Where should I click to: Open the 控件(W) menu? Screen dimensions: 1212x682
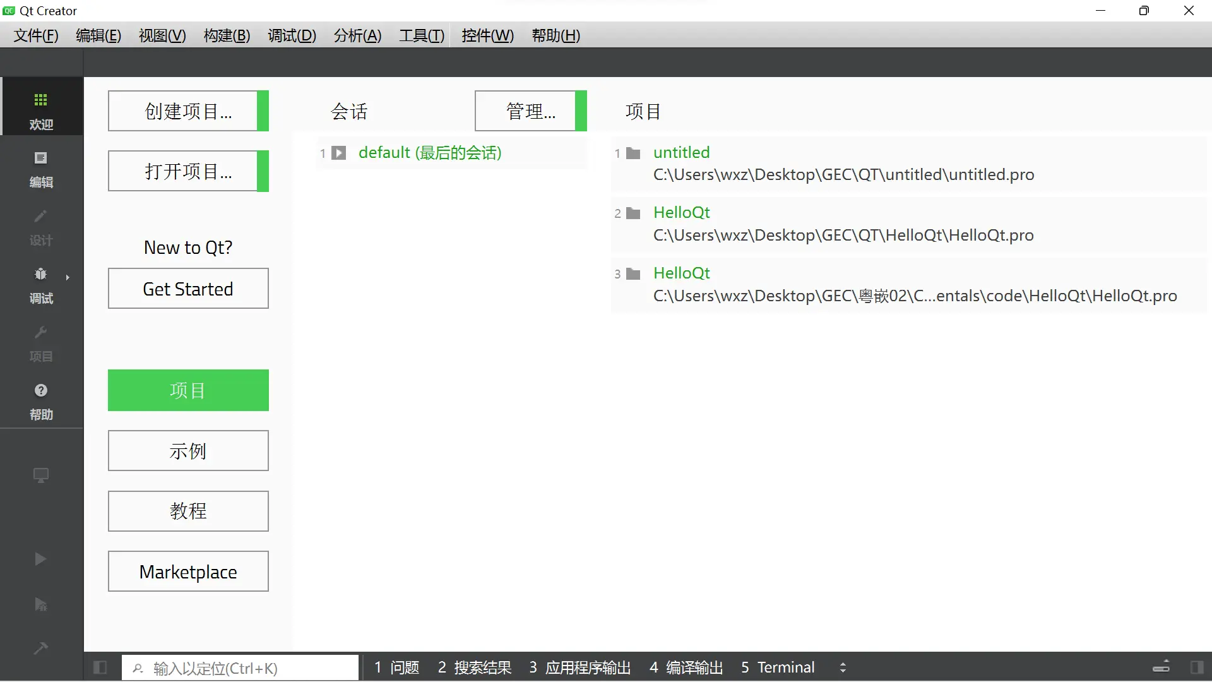tap(488, 35)
